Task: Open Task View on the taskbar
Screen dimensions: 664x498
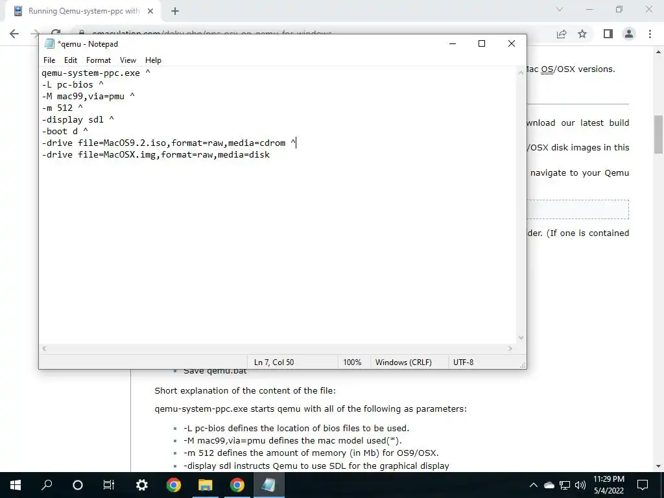Action: pos(109,485)
